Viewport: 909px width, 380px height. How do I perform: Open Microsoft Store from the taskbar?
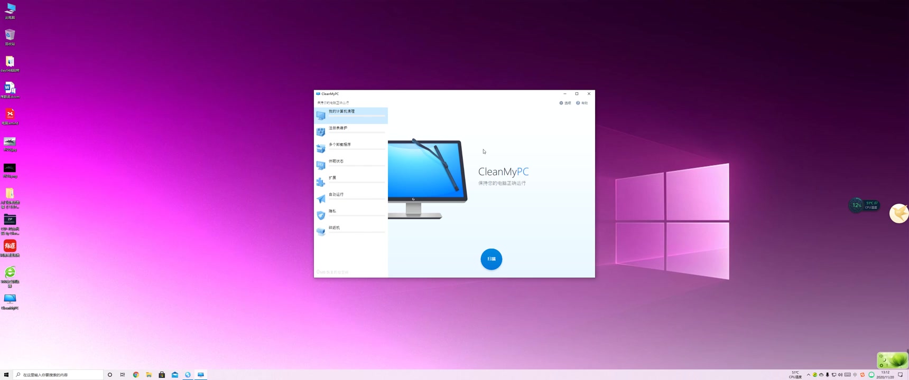(162, 375)
